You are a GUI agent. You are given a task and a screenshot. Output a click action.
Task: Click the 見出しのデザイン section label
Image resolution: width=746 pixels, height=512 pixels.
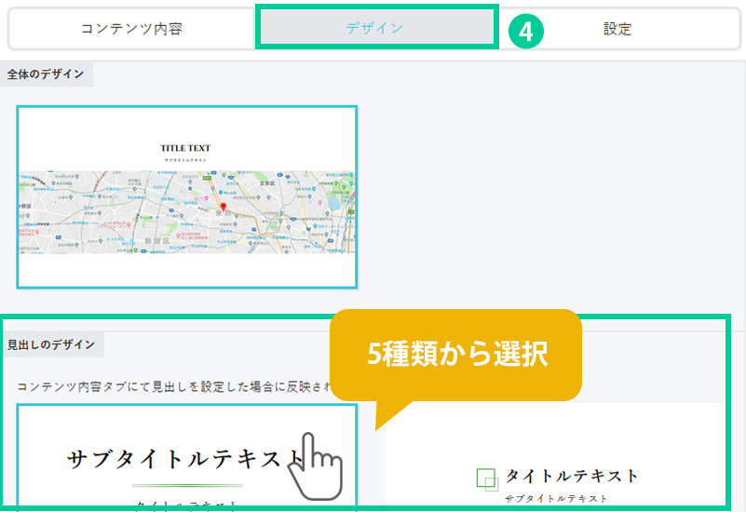(x=51, y=344)
